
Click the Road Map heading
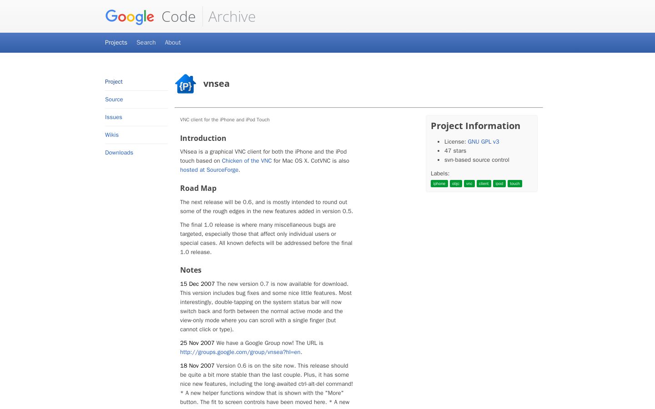tap(198, 188)
